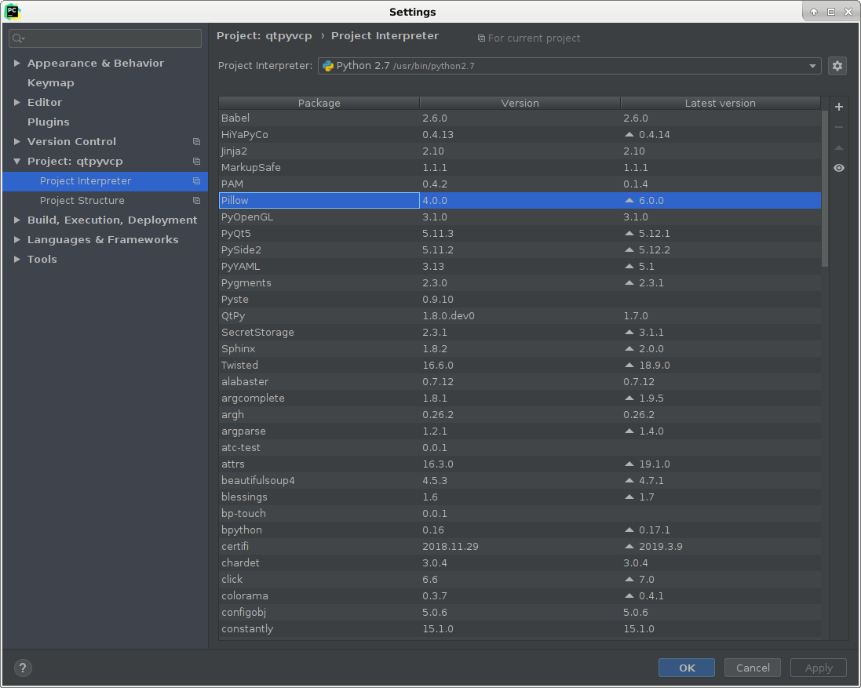
Task: Click the update arrow next to certifi 2019.3.9
Action: point(629,546)
